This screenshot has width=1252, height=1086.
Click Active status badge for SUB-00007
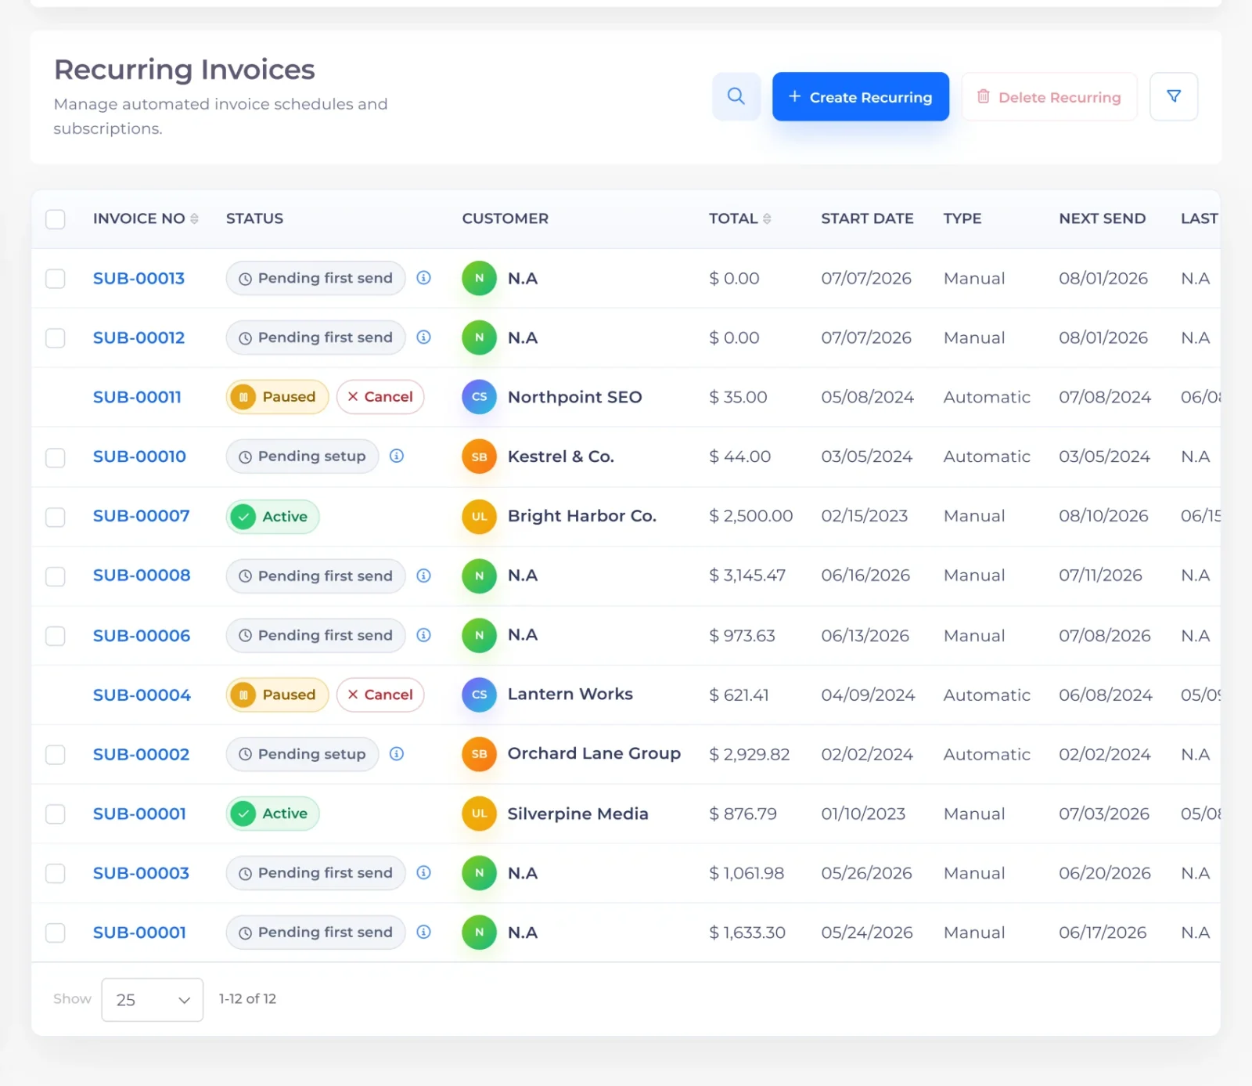(x=272, y=517)
